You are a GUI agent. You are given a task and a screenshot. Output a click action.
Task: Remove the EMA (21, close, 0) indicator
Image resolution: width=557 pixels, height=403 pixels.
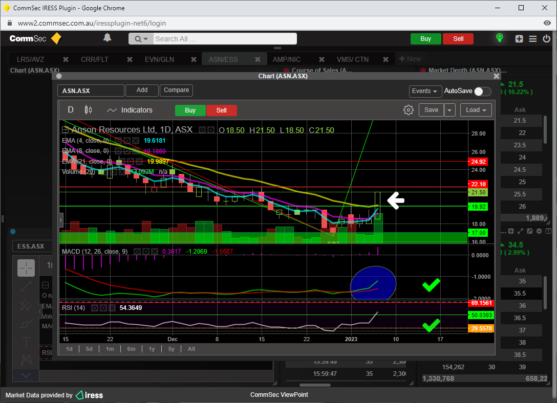click(139, 162)
